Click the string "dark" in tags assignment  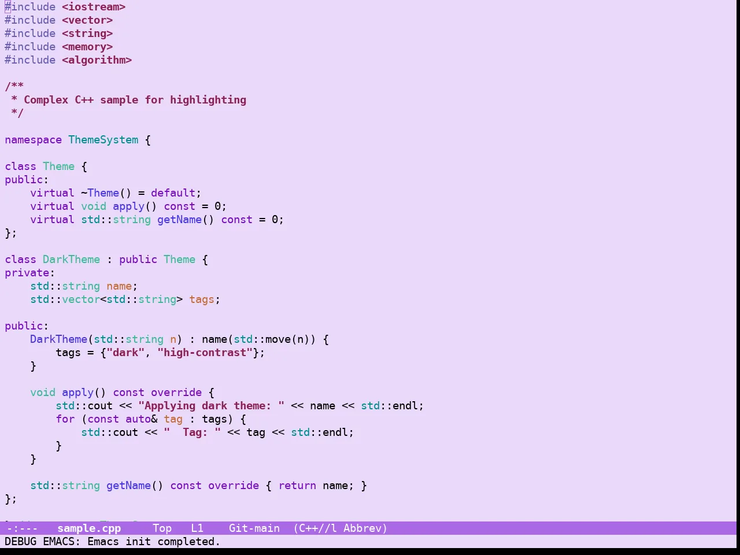125,353
